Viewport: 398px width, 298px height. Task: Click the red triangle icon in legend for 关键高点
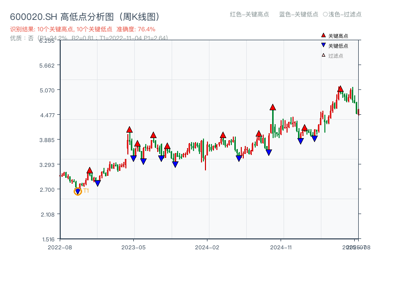(x=323, y=36)
